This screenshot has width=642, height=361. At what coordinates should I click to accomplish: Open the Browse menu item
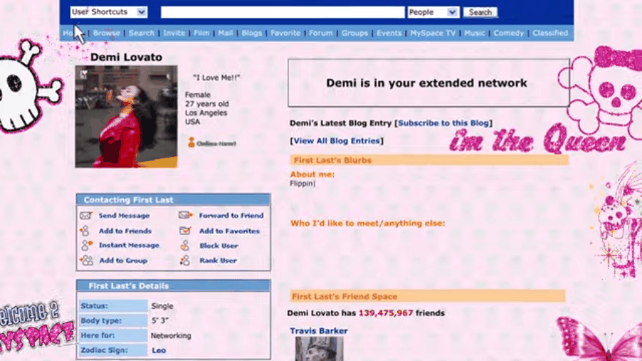tap(106, 33)
